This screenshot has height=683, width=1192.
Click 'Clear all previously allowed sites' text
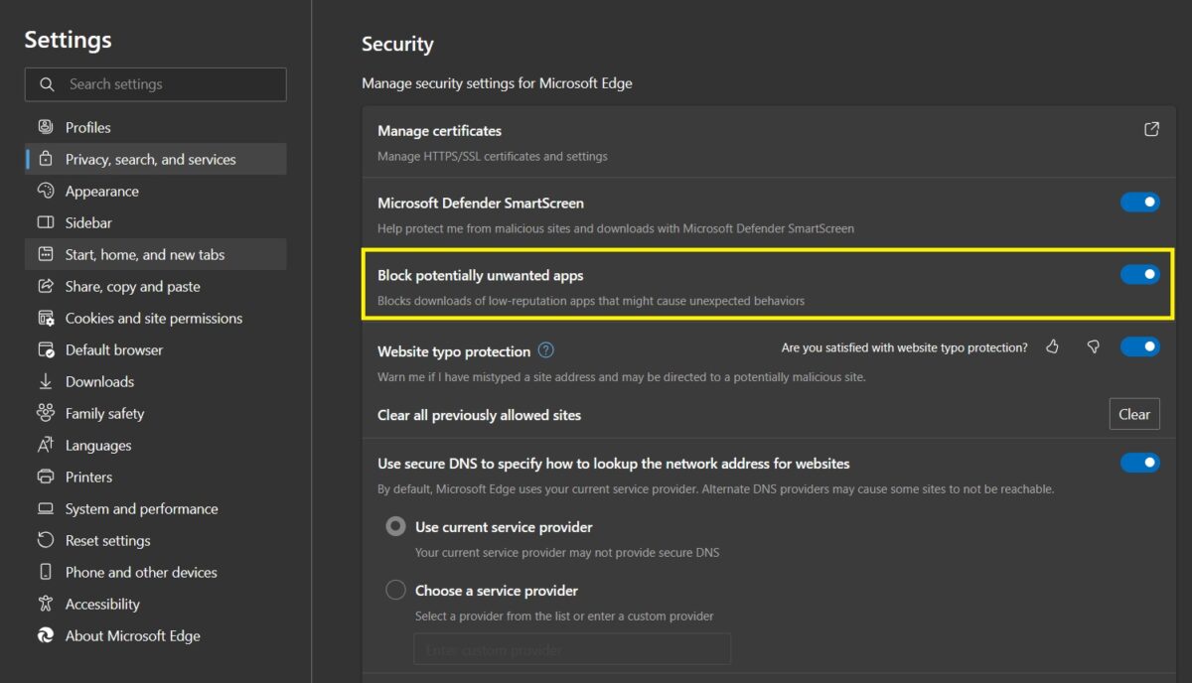[x=479, y=415]
